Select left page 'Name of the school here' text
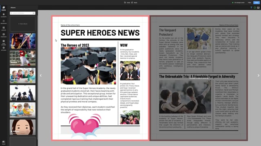The image size is (261, 146). click(70, 25)
